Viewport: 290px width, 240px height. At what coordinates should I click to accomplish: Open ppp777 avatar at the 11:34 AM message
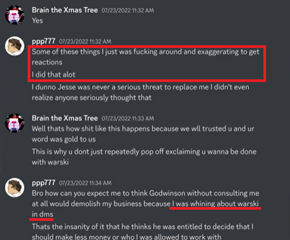(14, 187)
